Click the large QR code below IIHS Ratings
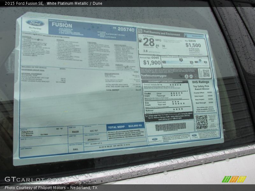This screenshot has height=191, width=255. click(201, 122)
